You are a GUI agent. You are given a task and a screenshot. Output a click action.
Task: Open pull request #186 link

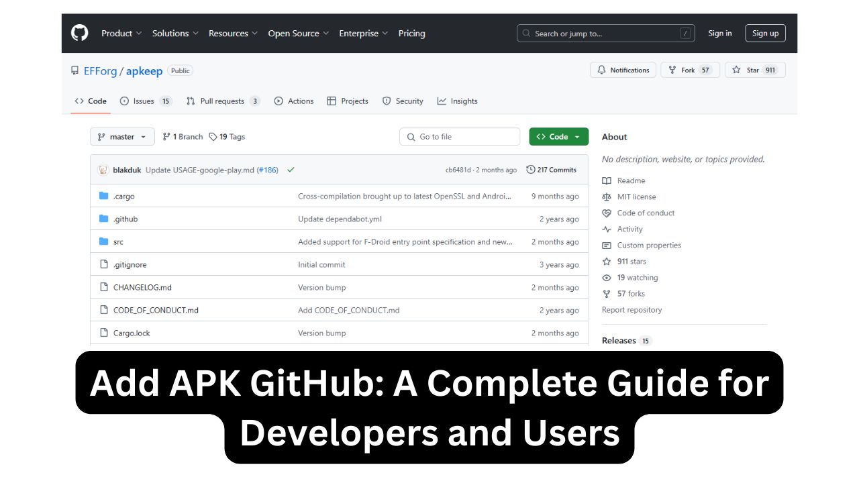tap(267, 170)
